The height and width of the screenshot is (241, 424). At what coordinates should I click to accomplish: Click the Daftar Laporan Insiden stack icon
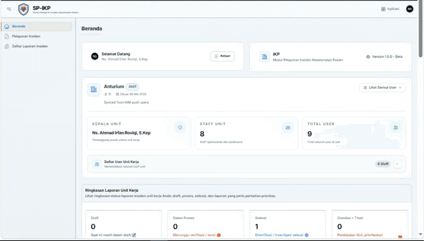coord(7,46)
